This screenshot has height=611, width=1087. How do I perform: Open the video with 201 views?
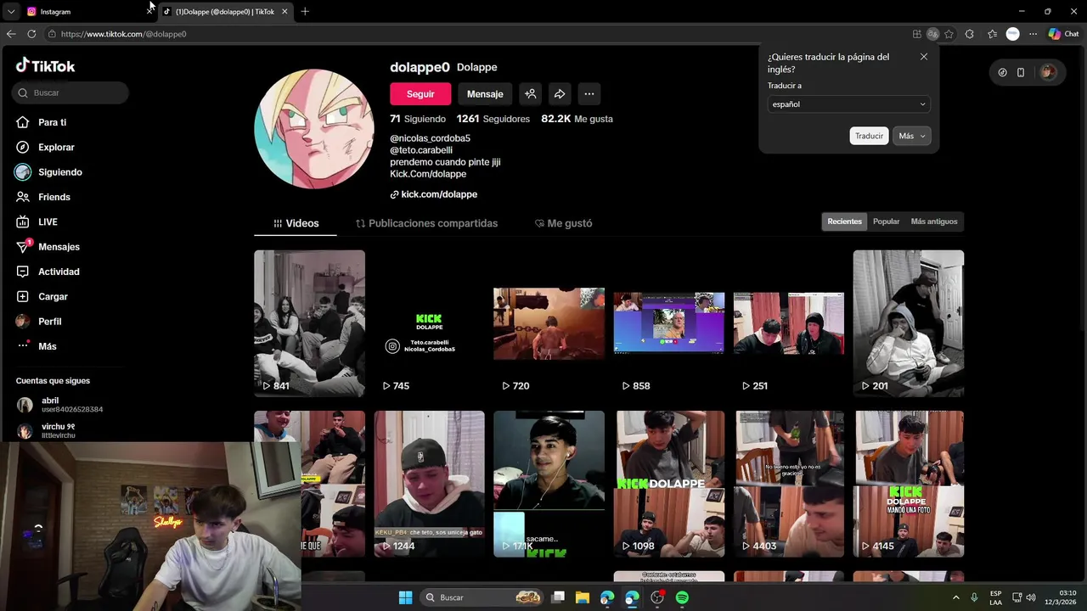[909, 323]
